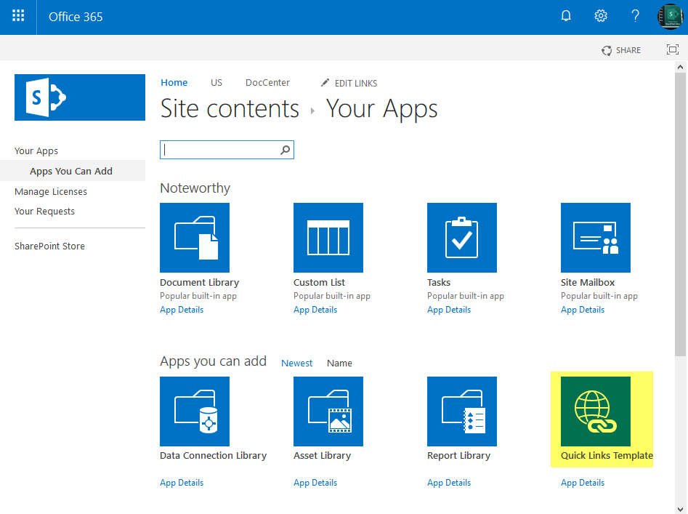Open App Details for Custom List
The height and width of the screenshot is (514, 688).
[x=315, y=309]
